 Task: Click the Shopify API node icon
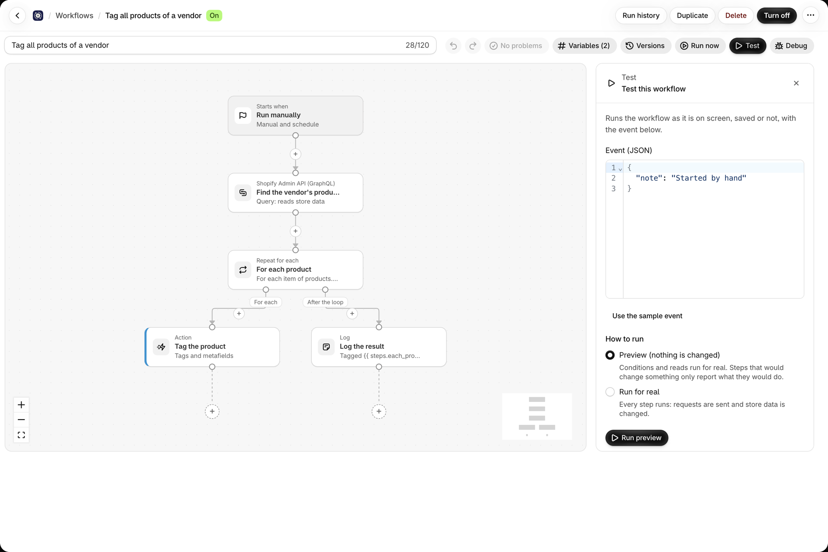(243, 192)
